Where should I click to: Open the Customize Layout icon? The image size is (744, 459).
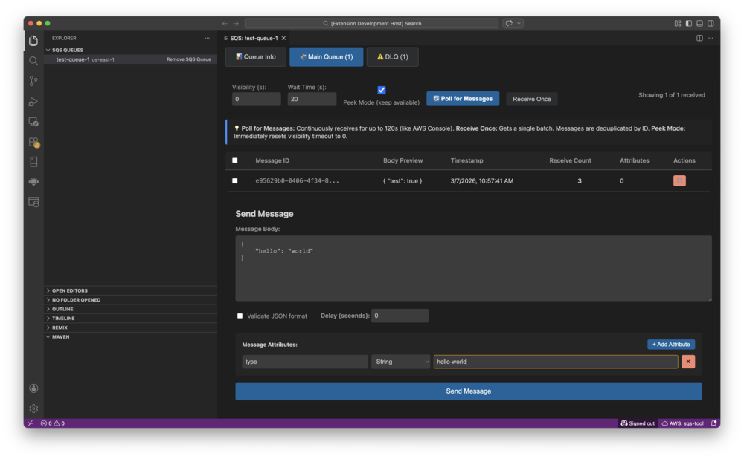pyautogui.click(x=678, y=23)
